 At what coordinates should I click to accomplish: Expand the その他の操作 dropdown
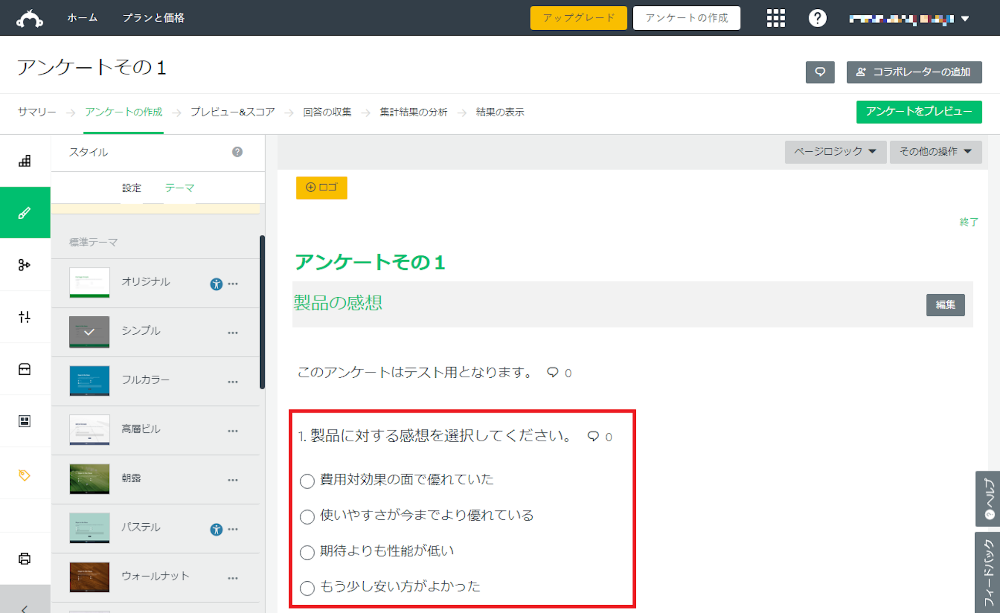pyautogui.click(x=935, y=152)
